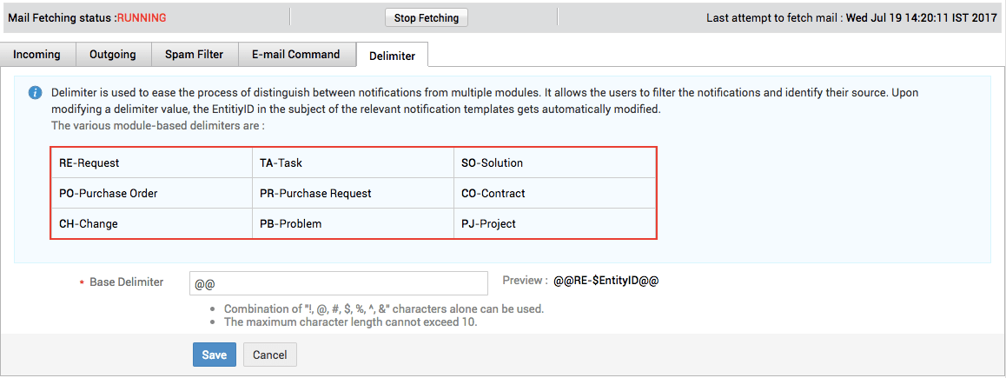Click the PR-Purchase Request cell
1006x378 pixels.
(x=353, y=193)
